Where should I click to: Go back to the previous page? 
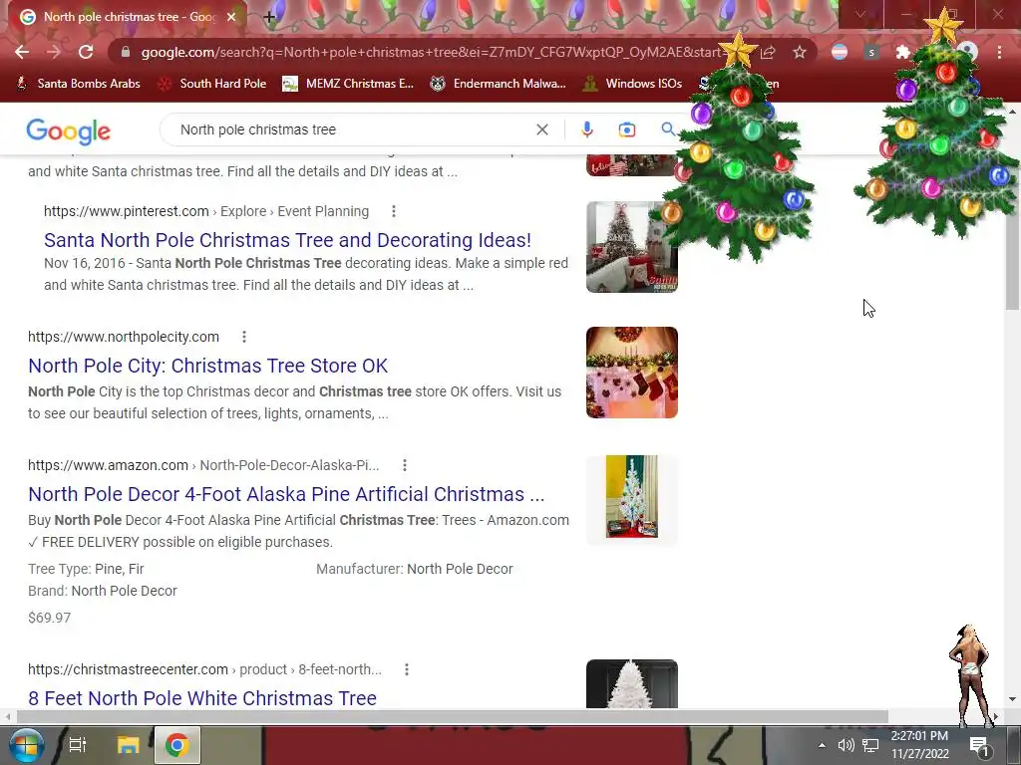point(22,52)
